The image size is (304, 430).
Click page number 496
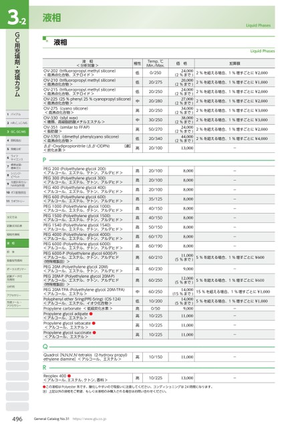click(x=17, y=419)
